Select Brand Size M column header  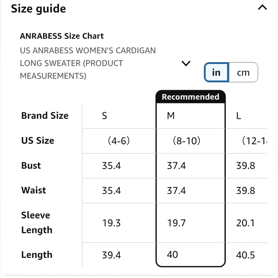point(171,116)
